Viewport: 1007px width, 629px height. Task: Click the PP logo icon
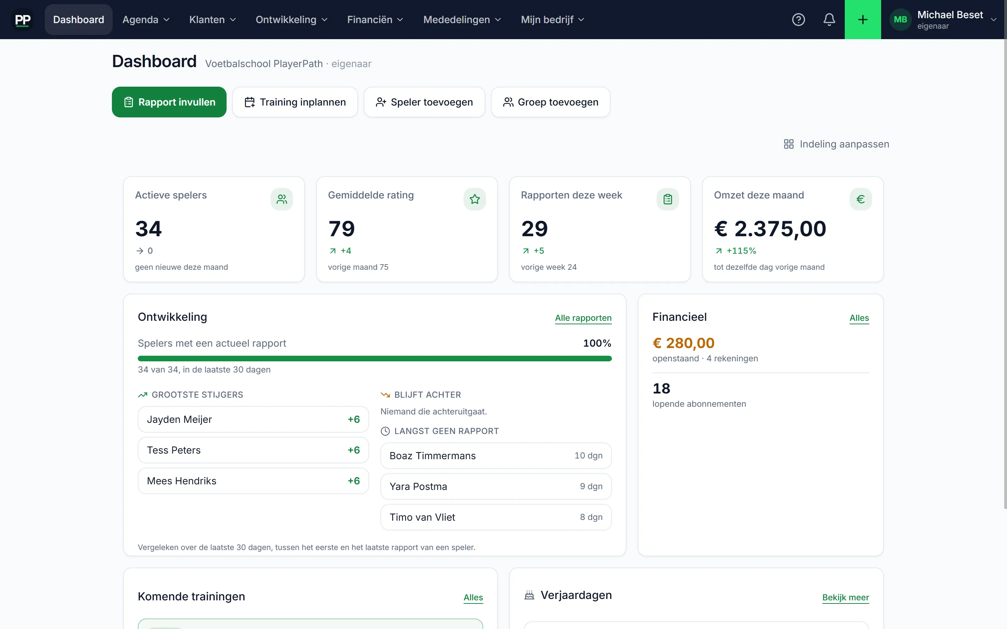[22, 20]
